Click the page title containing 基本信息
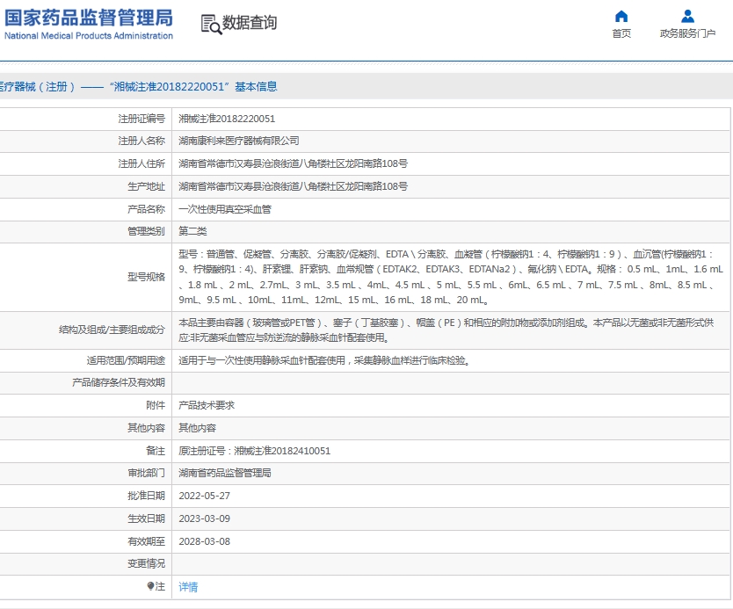The image size is (733, 609). click(x=138, y=86)
